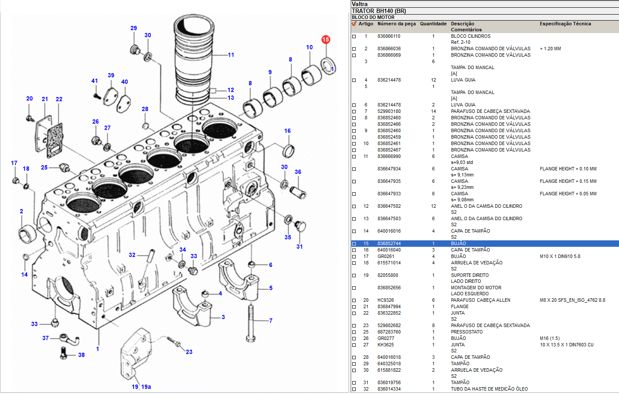Click callout 7 beside the long bolt
The height and width of the screenshot is (394, 619).
(x=271, y=321)
